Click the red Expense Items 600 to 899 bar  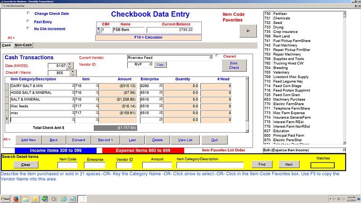143,151
